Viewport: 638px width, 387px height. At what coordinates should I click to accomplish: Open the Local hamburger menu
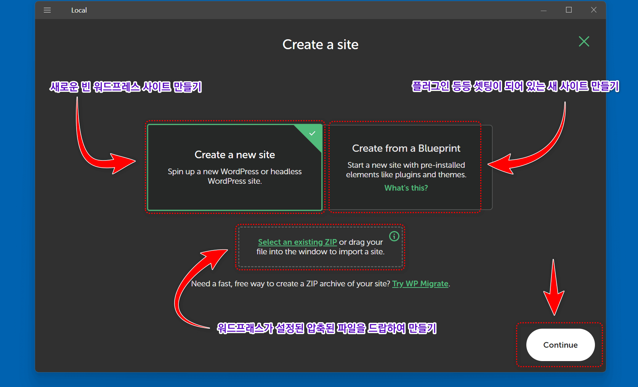point(47,10)
